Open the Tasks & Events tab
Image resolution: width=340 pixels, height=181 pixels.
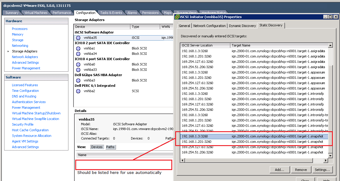coord(111,13)
